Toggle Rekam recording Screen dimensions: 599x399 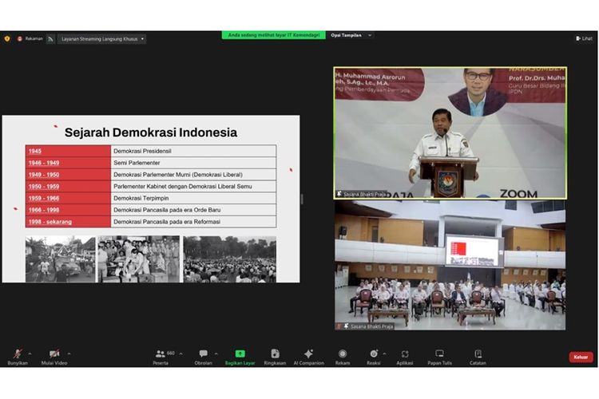pos(343,354)
